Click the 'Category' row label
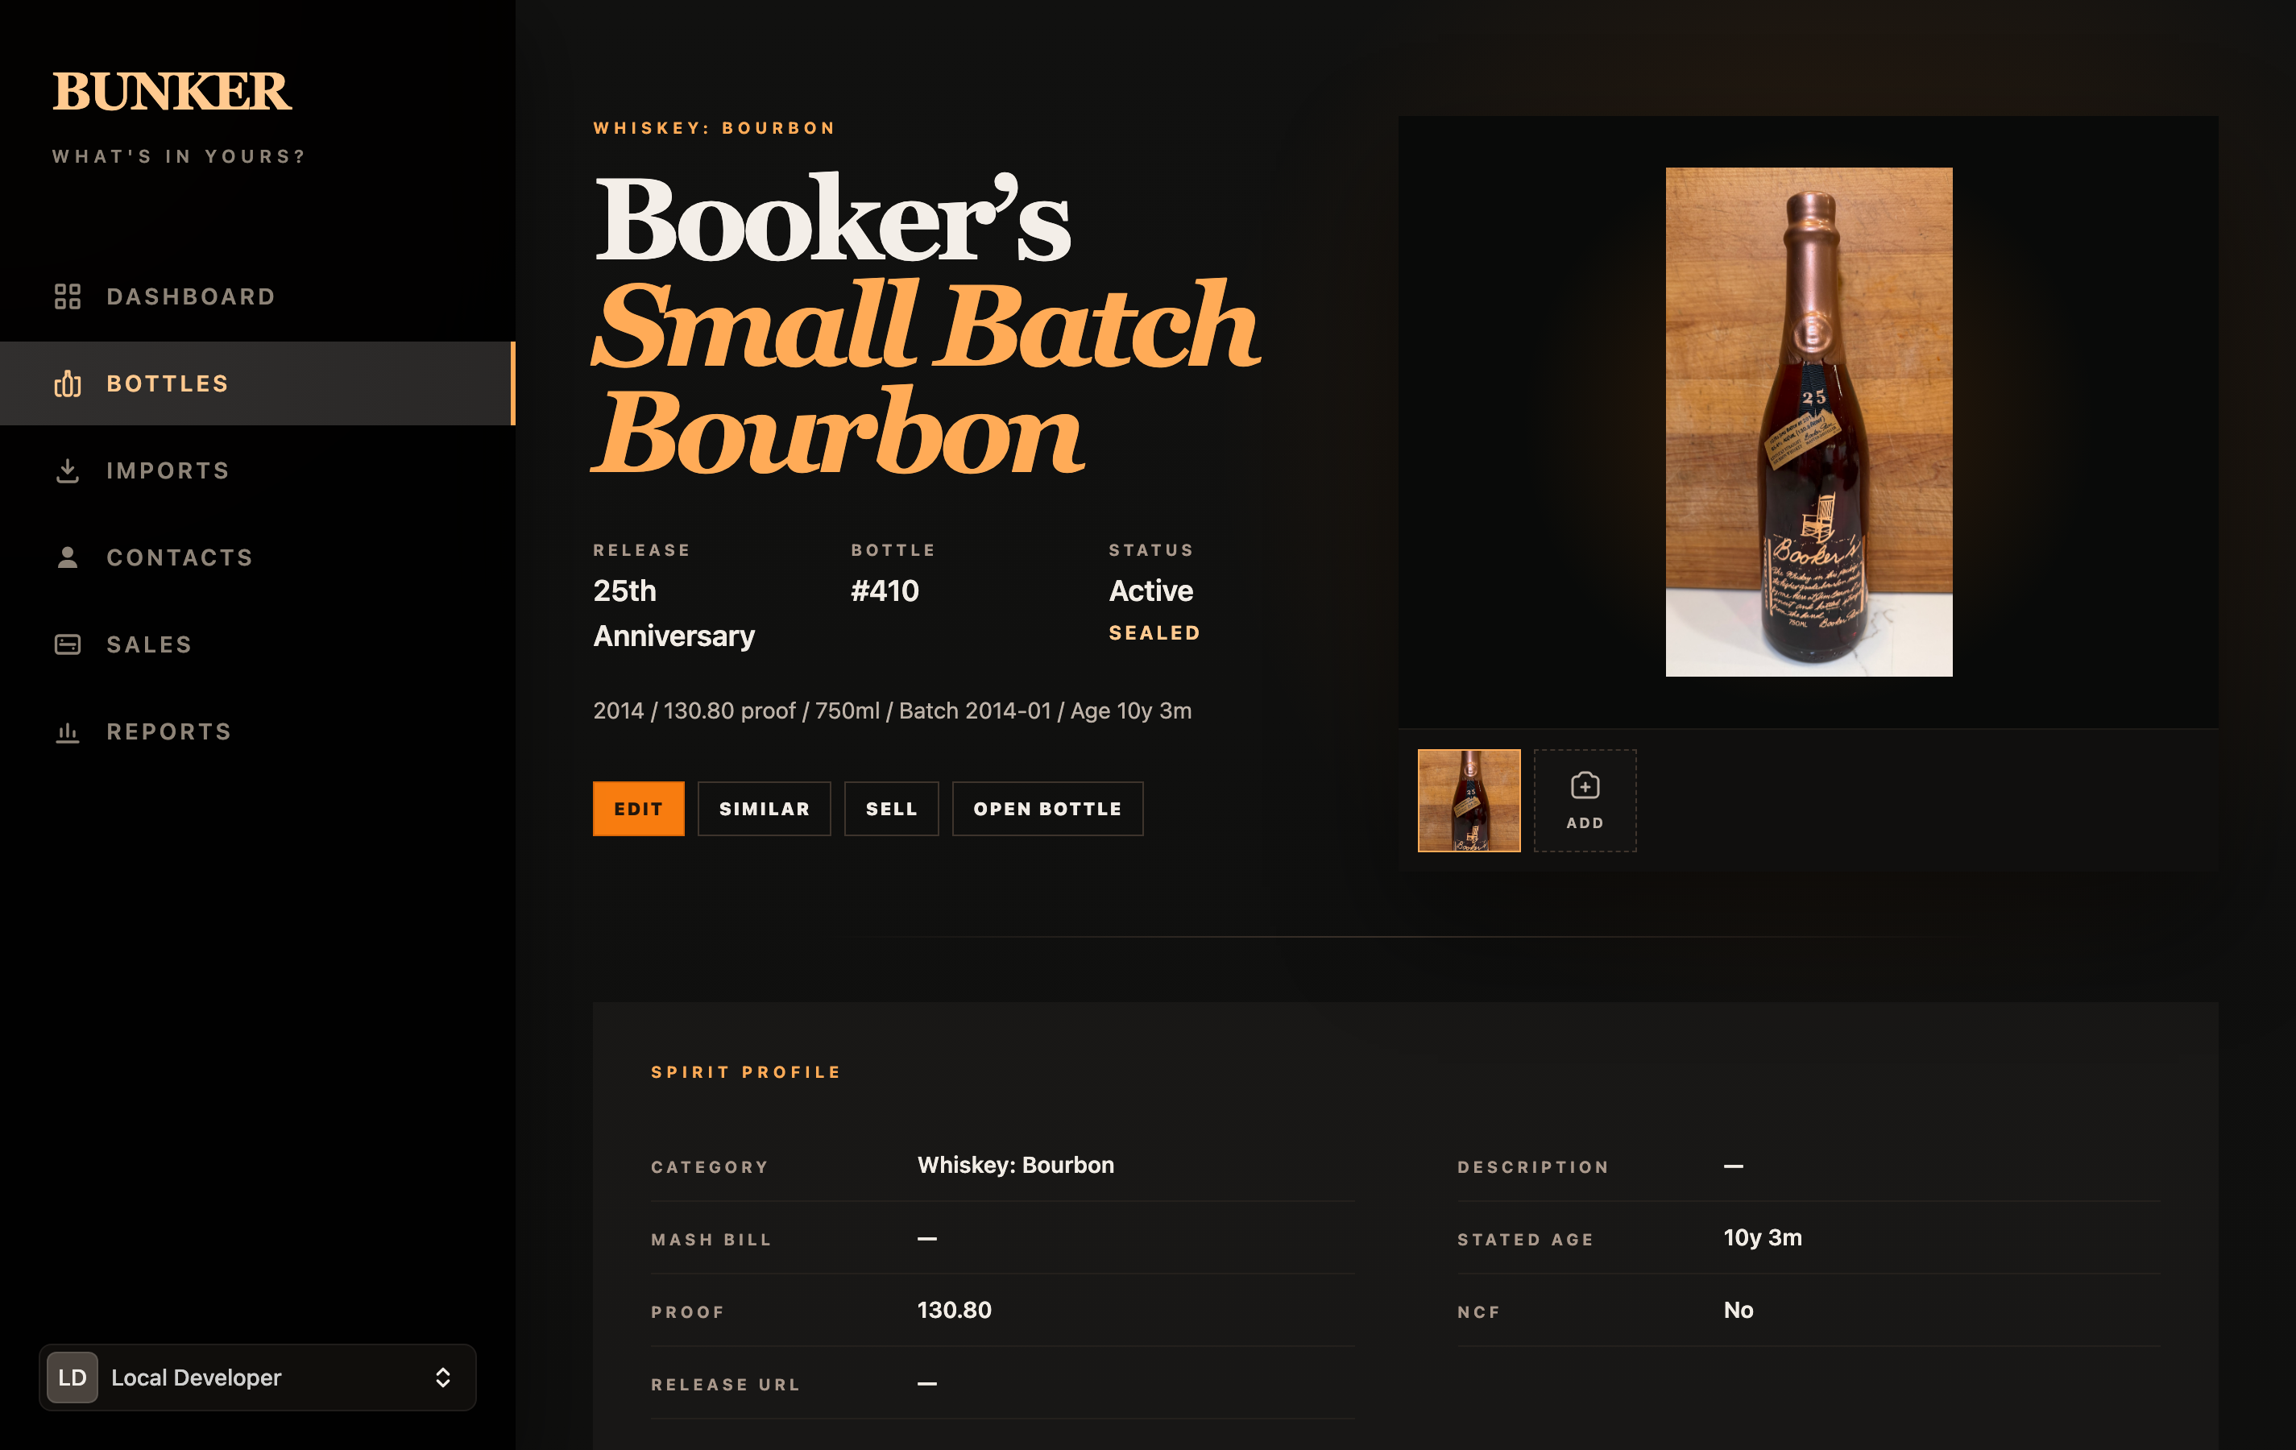 point(710,1168)
